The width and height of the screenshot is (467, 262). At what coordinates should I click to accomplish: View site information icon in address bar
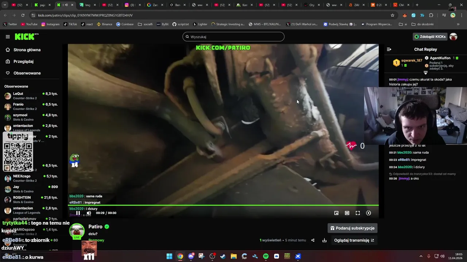click(33, 15)
